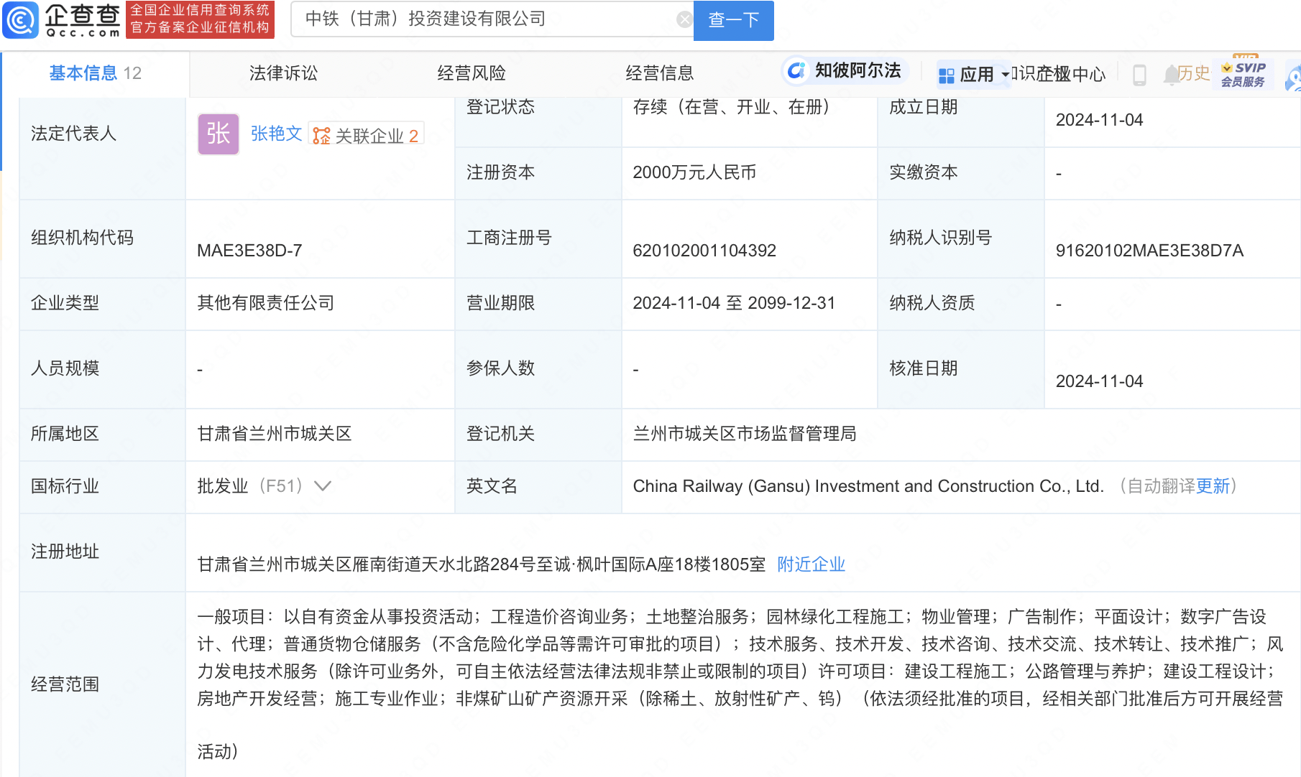
Task: Click inside the company search input field
Action: 489,19
